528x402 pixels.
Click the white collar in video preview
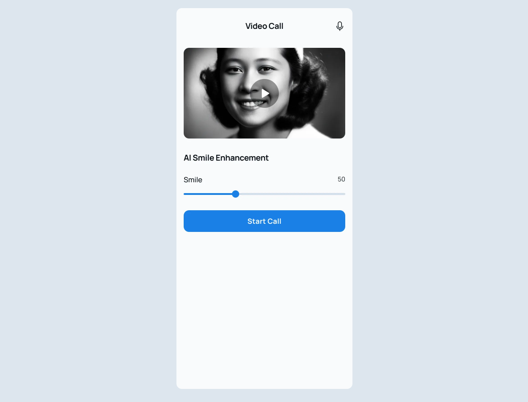click(x=308, y=132)
